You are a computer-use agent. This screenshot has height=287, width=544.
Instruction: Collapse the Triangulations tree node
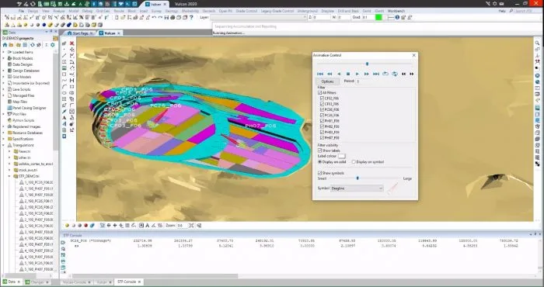point(4,145)
